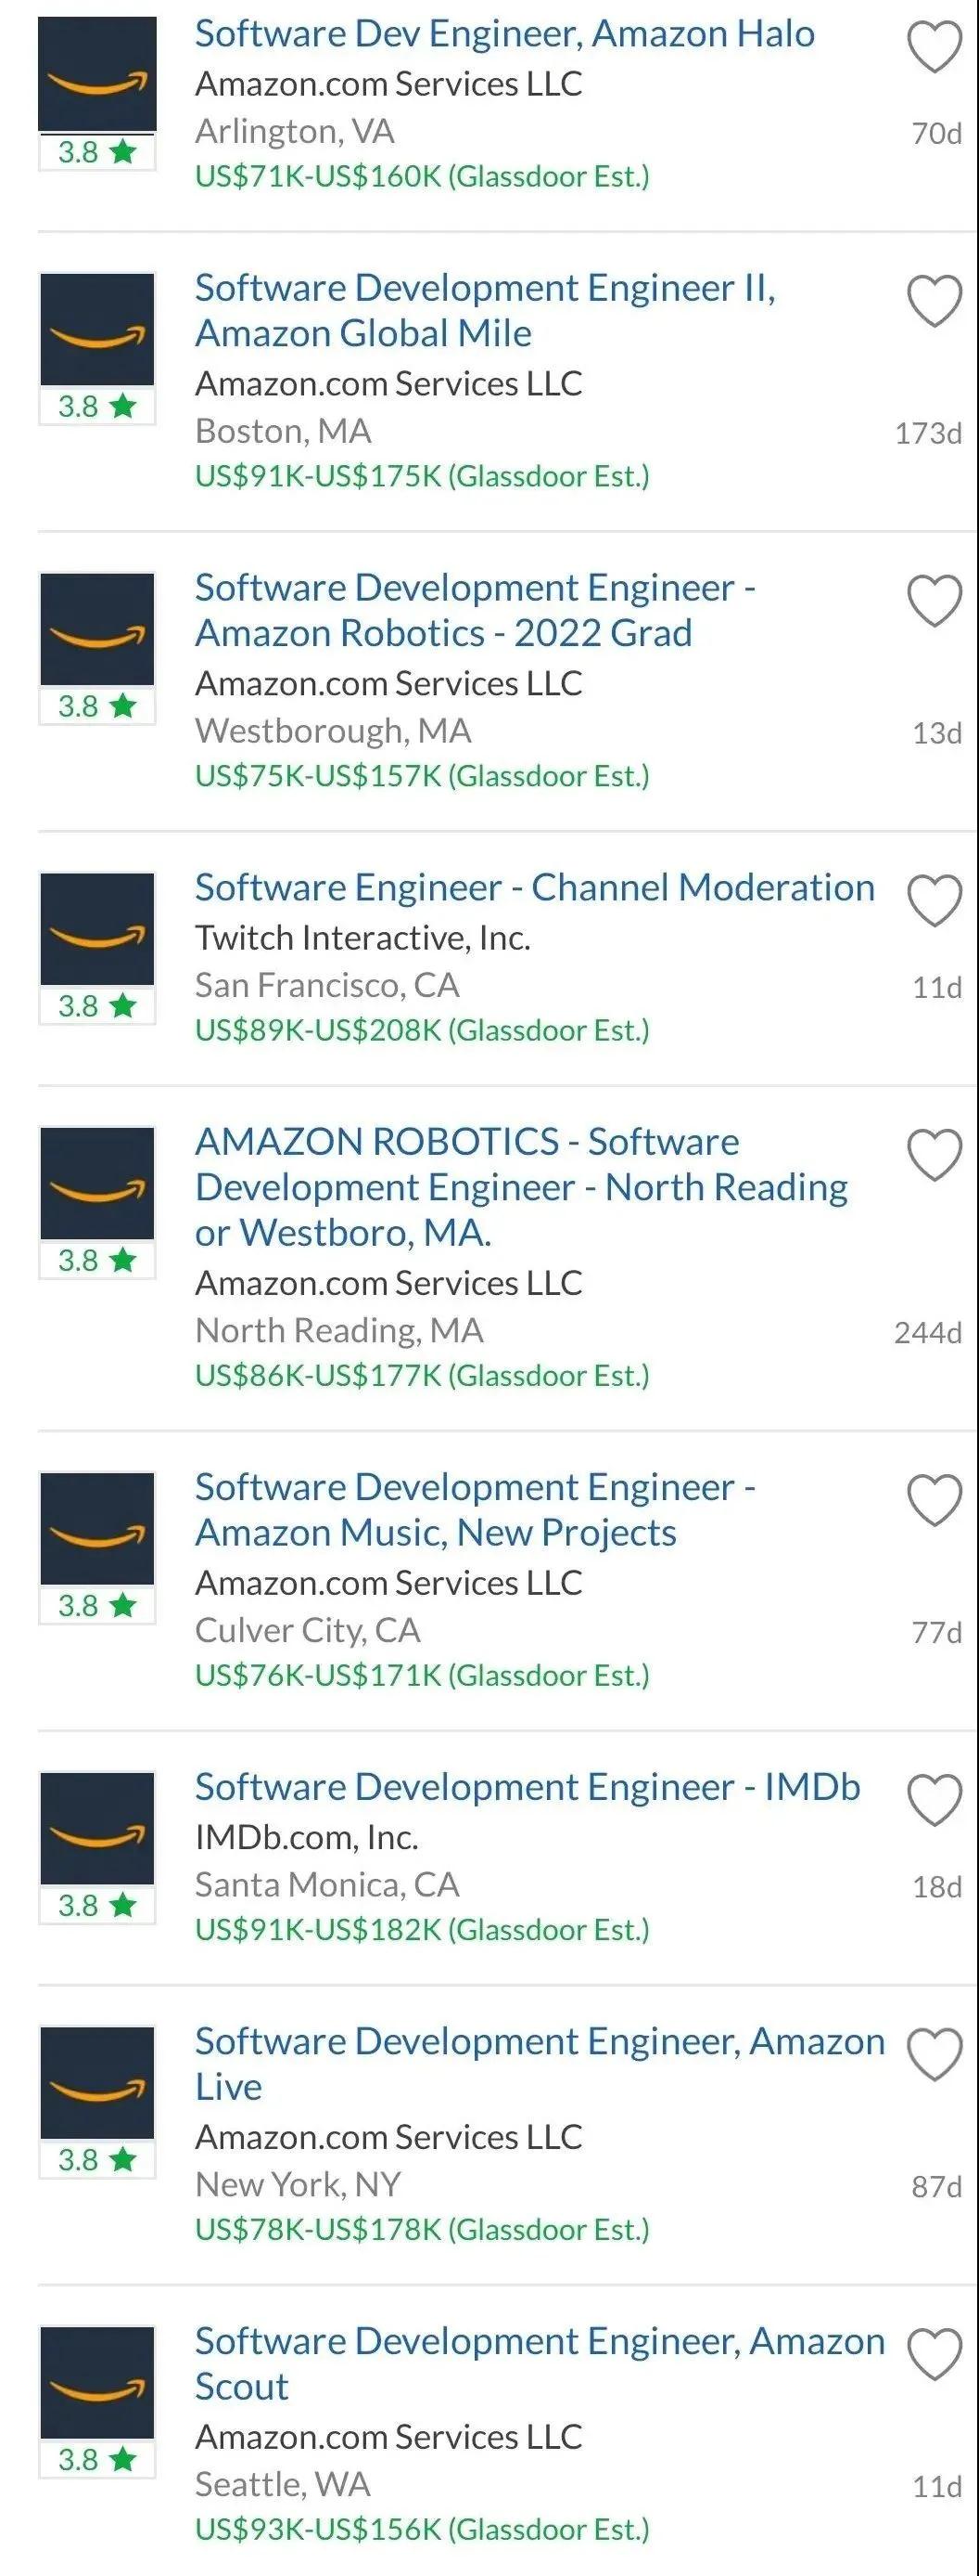Heart the IMDb Software Development Engineer job
Viewport: 979px width, 2576px height.
click(x=934, y=1800)
